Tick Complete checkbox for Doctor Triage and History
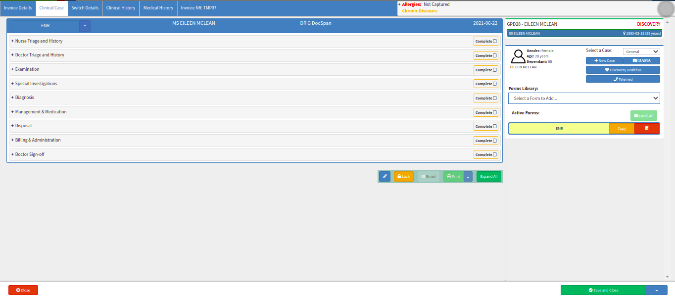Screen dimensions: 675x297 pos(495,55)
